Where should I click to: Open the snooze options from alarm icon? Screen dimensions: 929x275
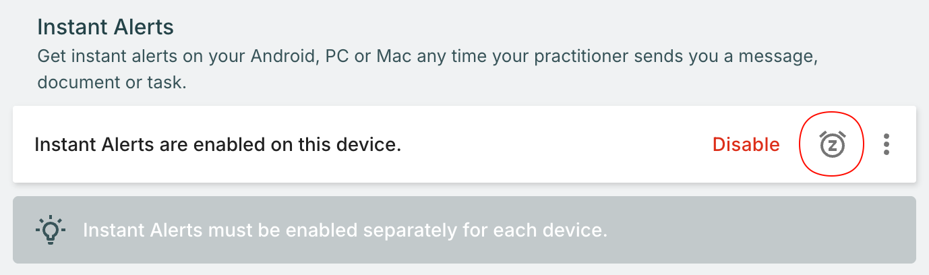coord(832,144)
